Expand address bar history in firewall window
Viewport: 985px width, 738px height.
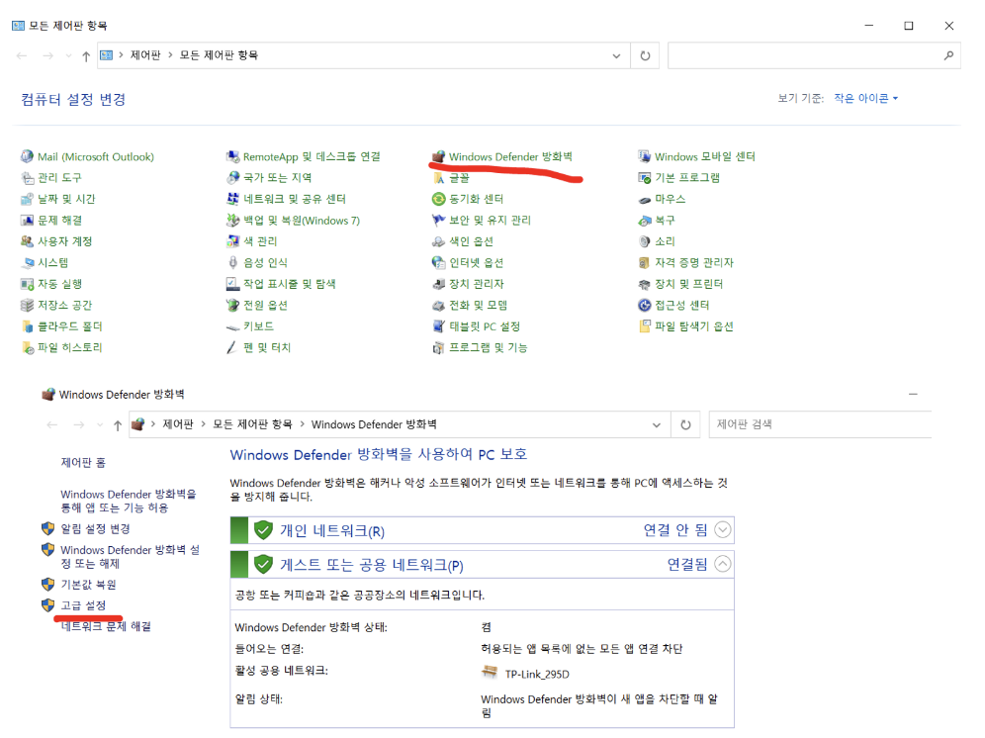click(657, 425)
